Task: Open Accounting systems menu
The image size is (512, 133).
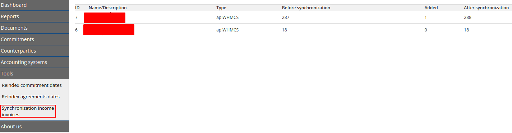Action: tap(34, 62)
